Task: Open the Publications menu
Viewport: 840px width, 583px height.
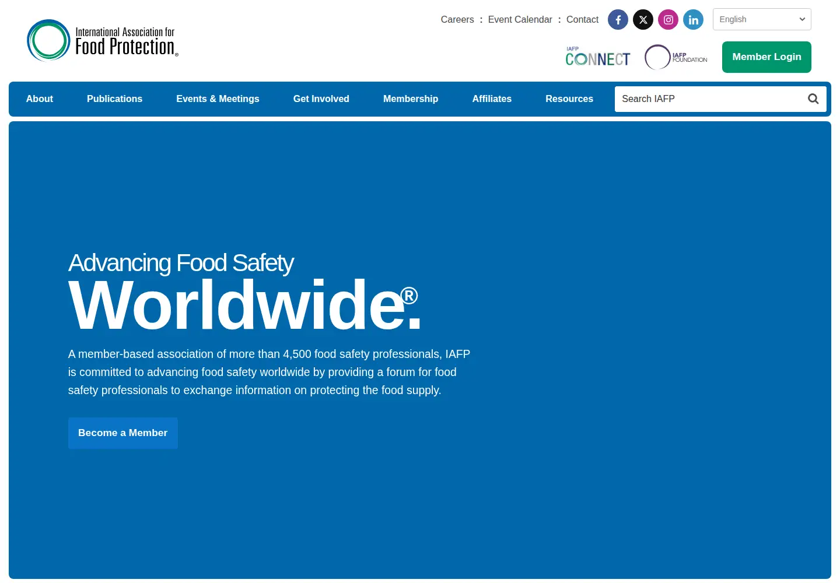Action: coord(114,99)
